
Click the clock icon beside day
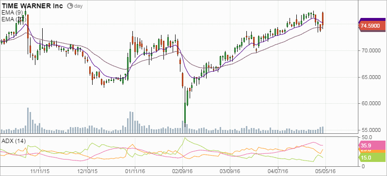pyautogui.click(x=70, y=6)
